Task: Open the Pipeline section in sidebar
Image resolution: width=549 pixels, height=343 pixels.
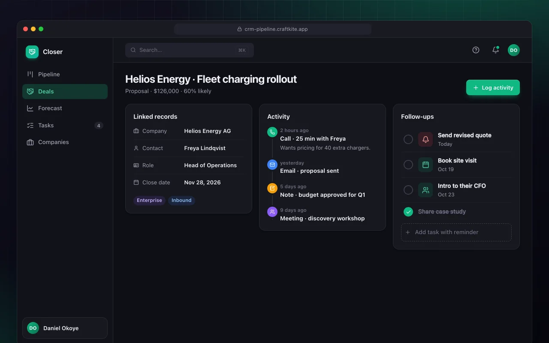Action: click(x=65, y=74)
